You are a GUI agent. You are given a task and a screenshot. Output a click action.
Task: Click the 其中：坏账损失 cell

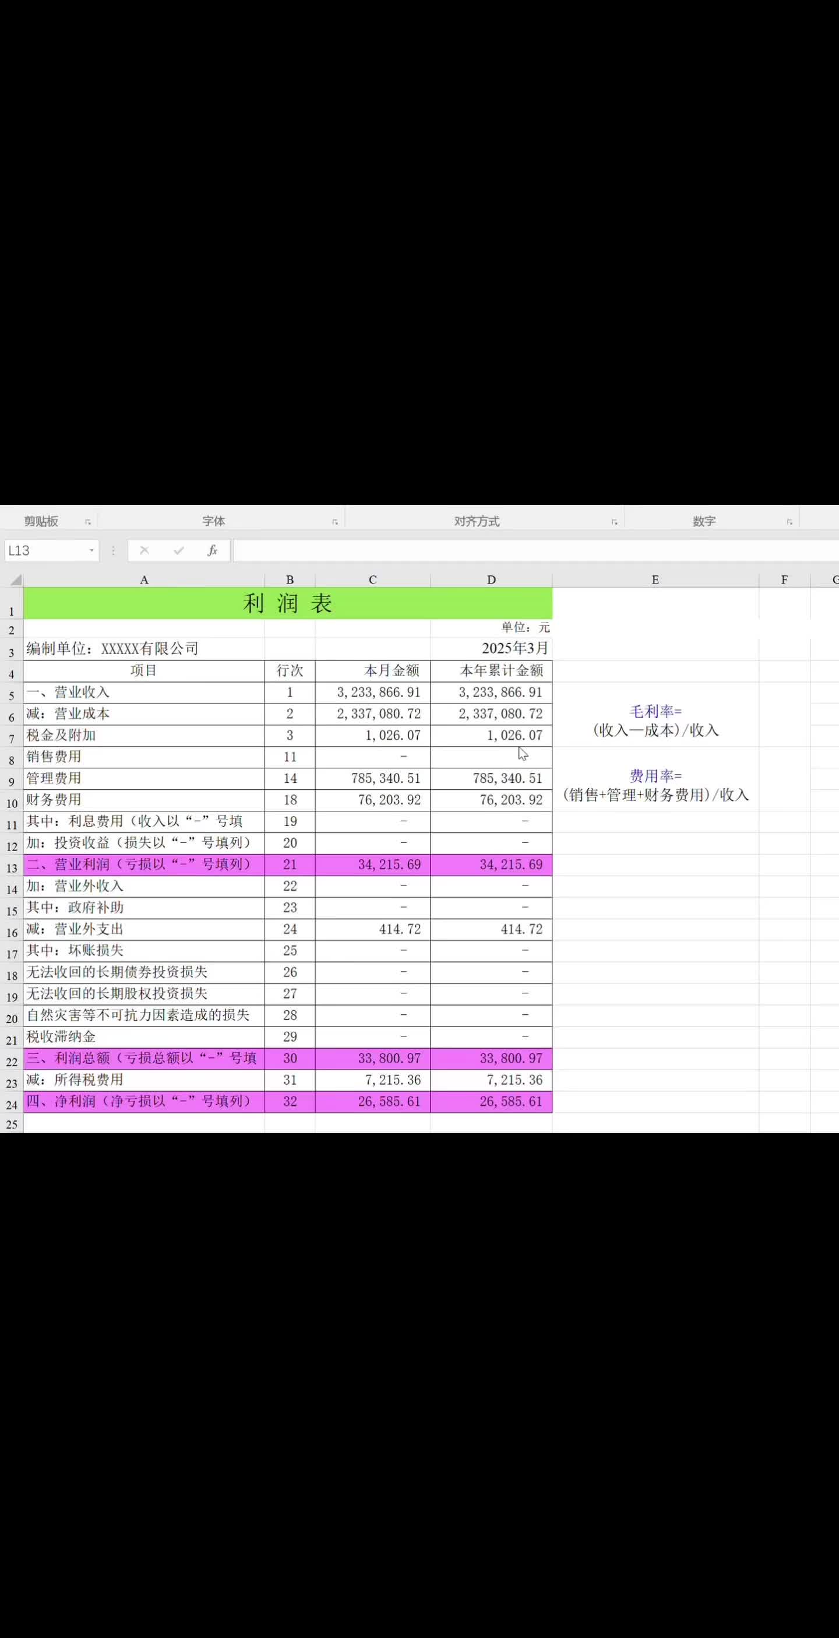(x=144, y=951)
